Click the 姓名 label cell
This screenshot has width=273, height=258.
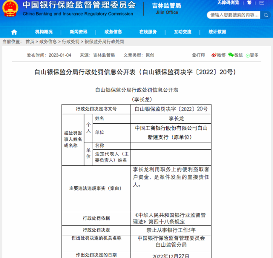tap(112, 119)
